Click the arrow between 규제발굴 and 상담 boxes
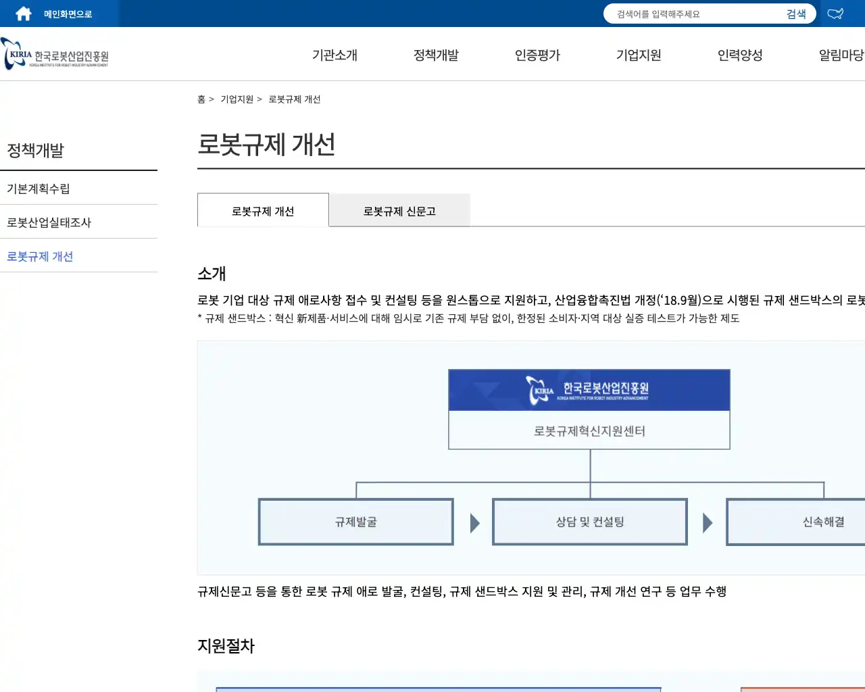 pyautogui.click(x=474, y=521)
